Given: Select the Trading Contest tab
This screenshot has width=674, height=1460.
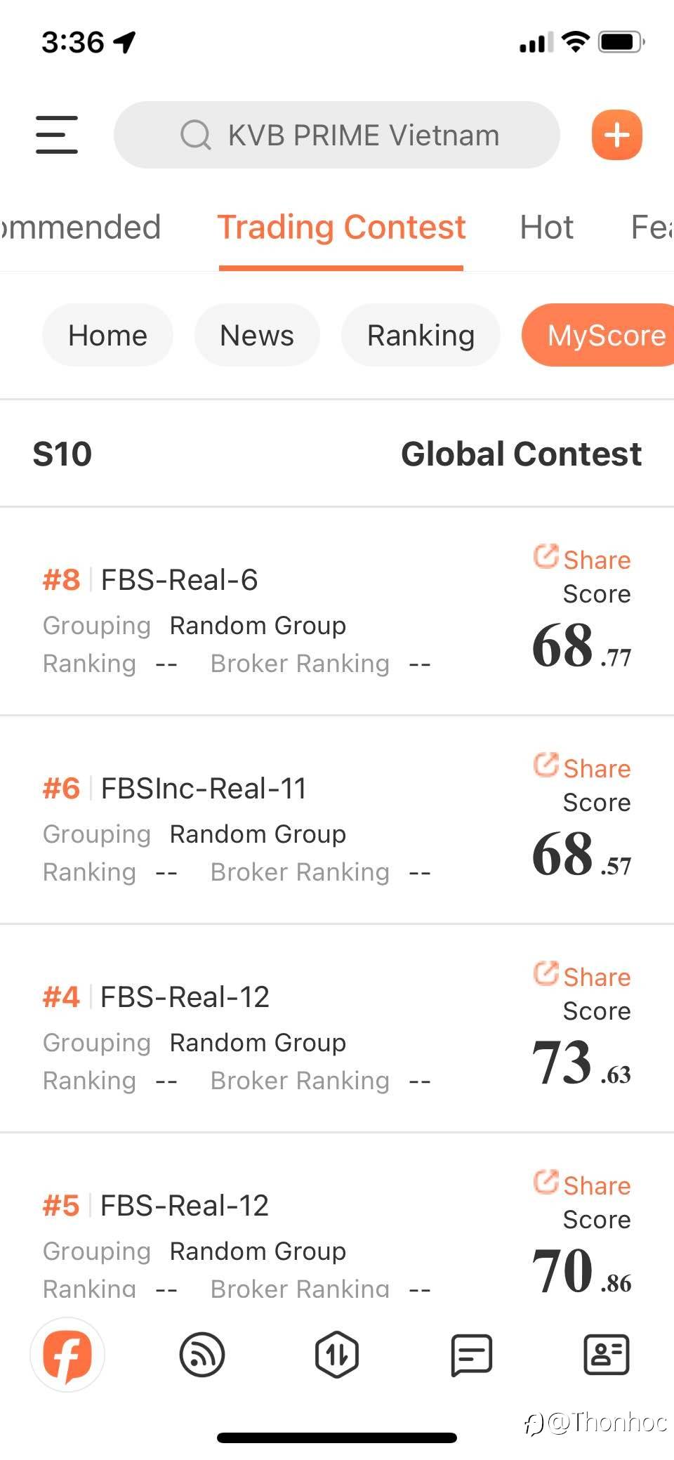Looking at the screenshot, I should 341,228.
